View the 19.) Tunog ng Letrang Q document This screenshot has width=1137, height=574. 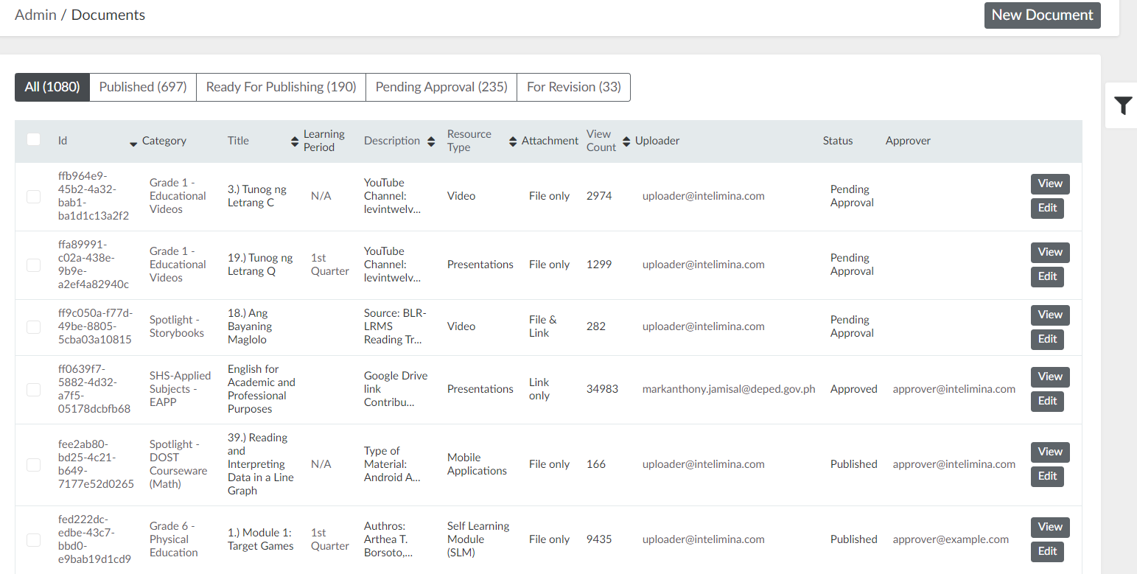(x=1050, y=253)
